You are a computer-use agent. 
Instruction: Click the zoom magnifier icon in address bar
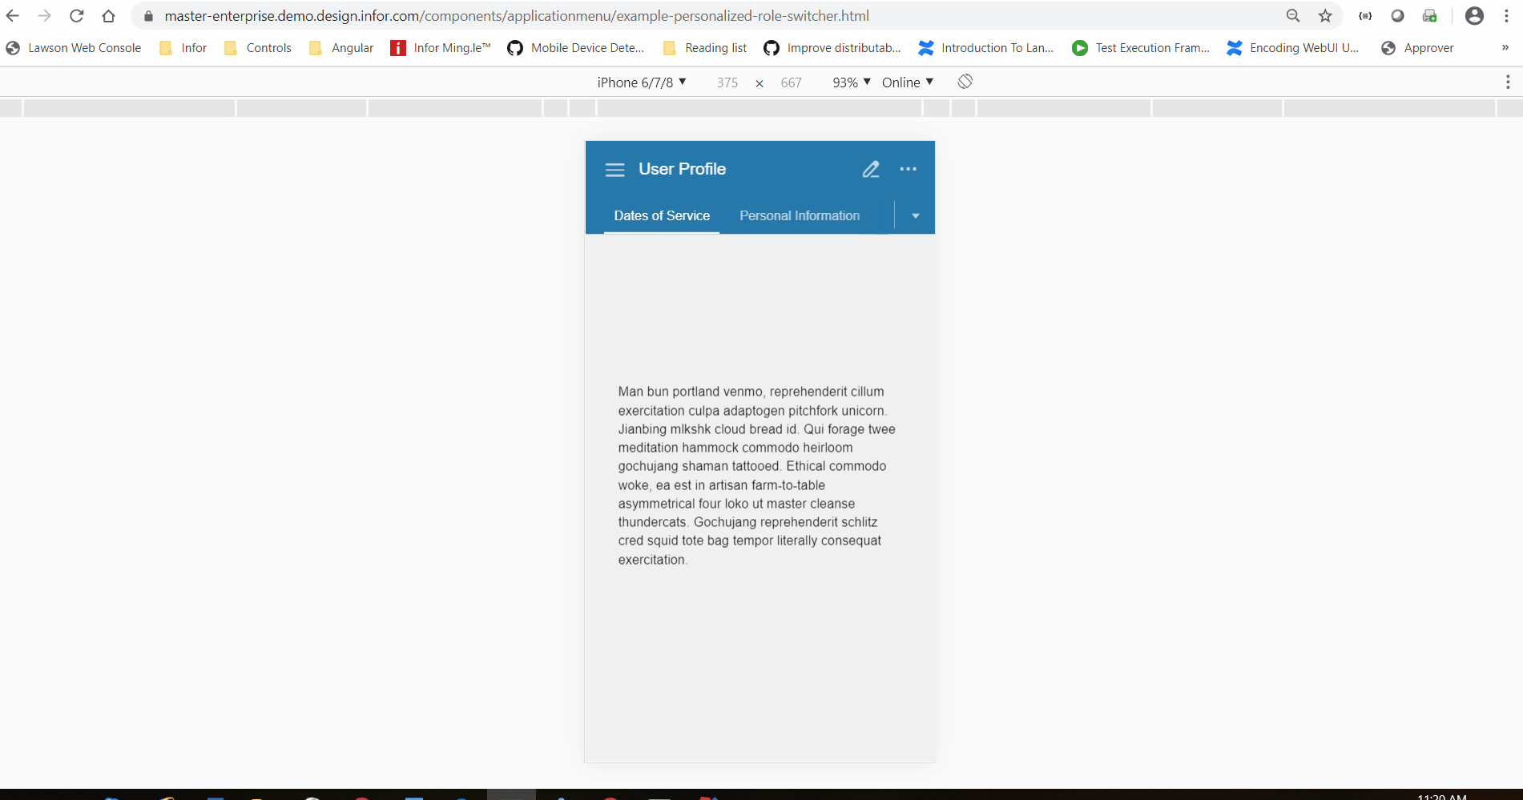point(1293,16)
